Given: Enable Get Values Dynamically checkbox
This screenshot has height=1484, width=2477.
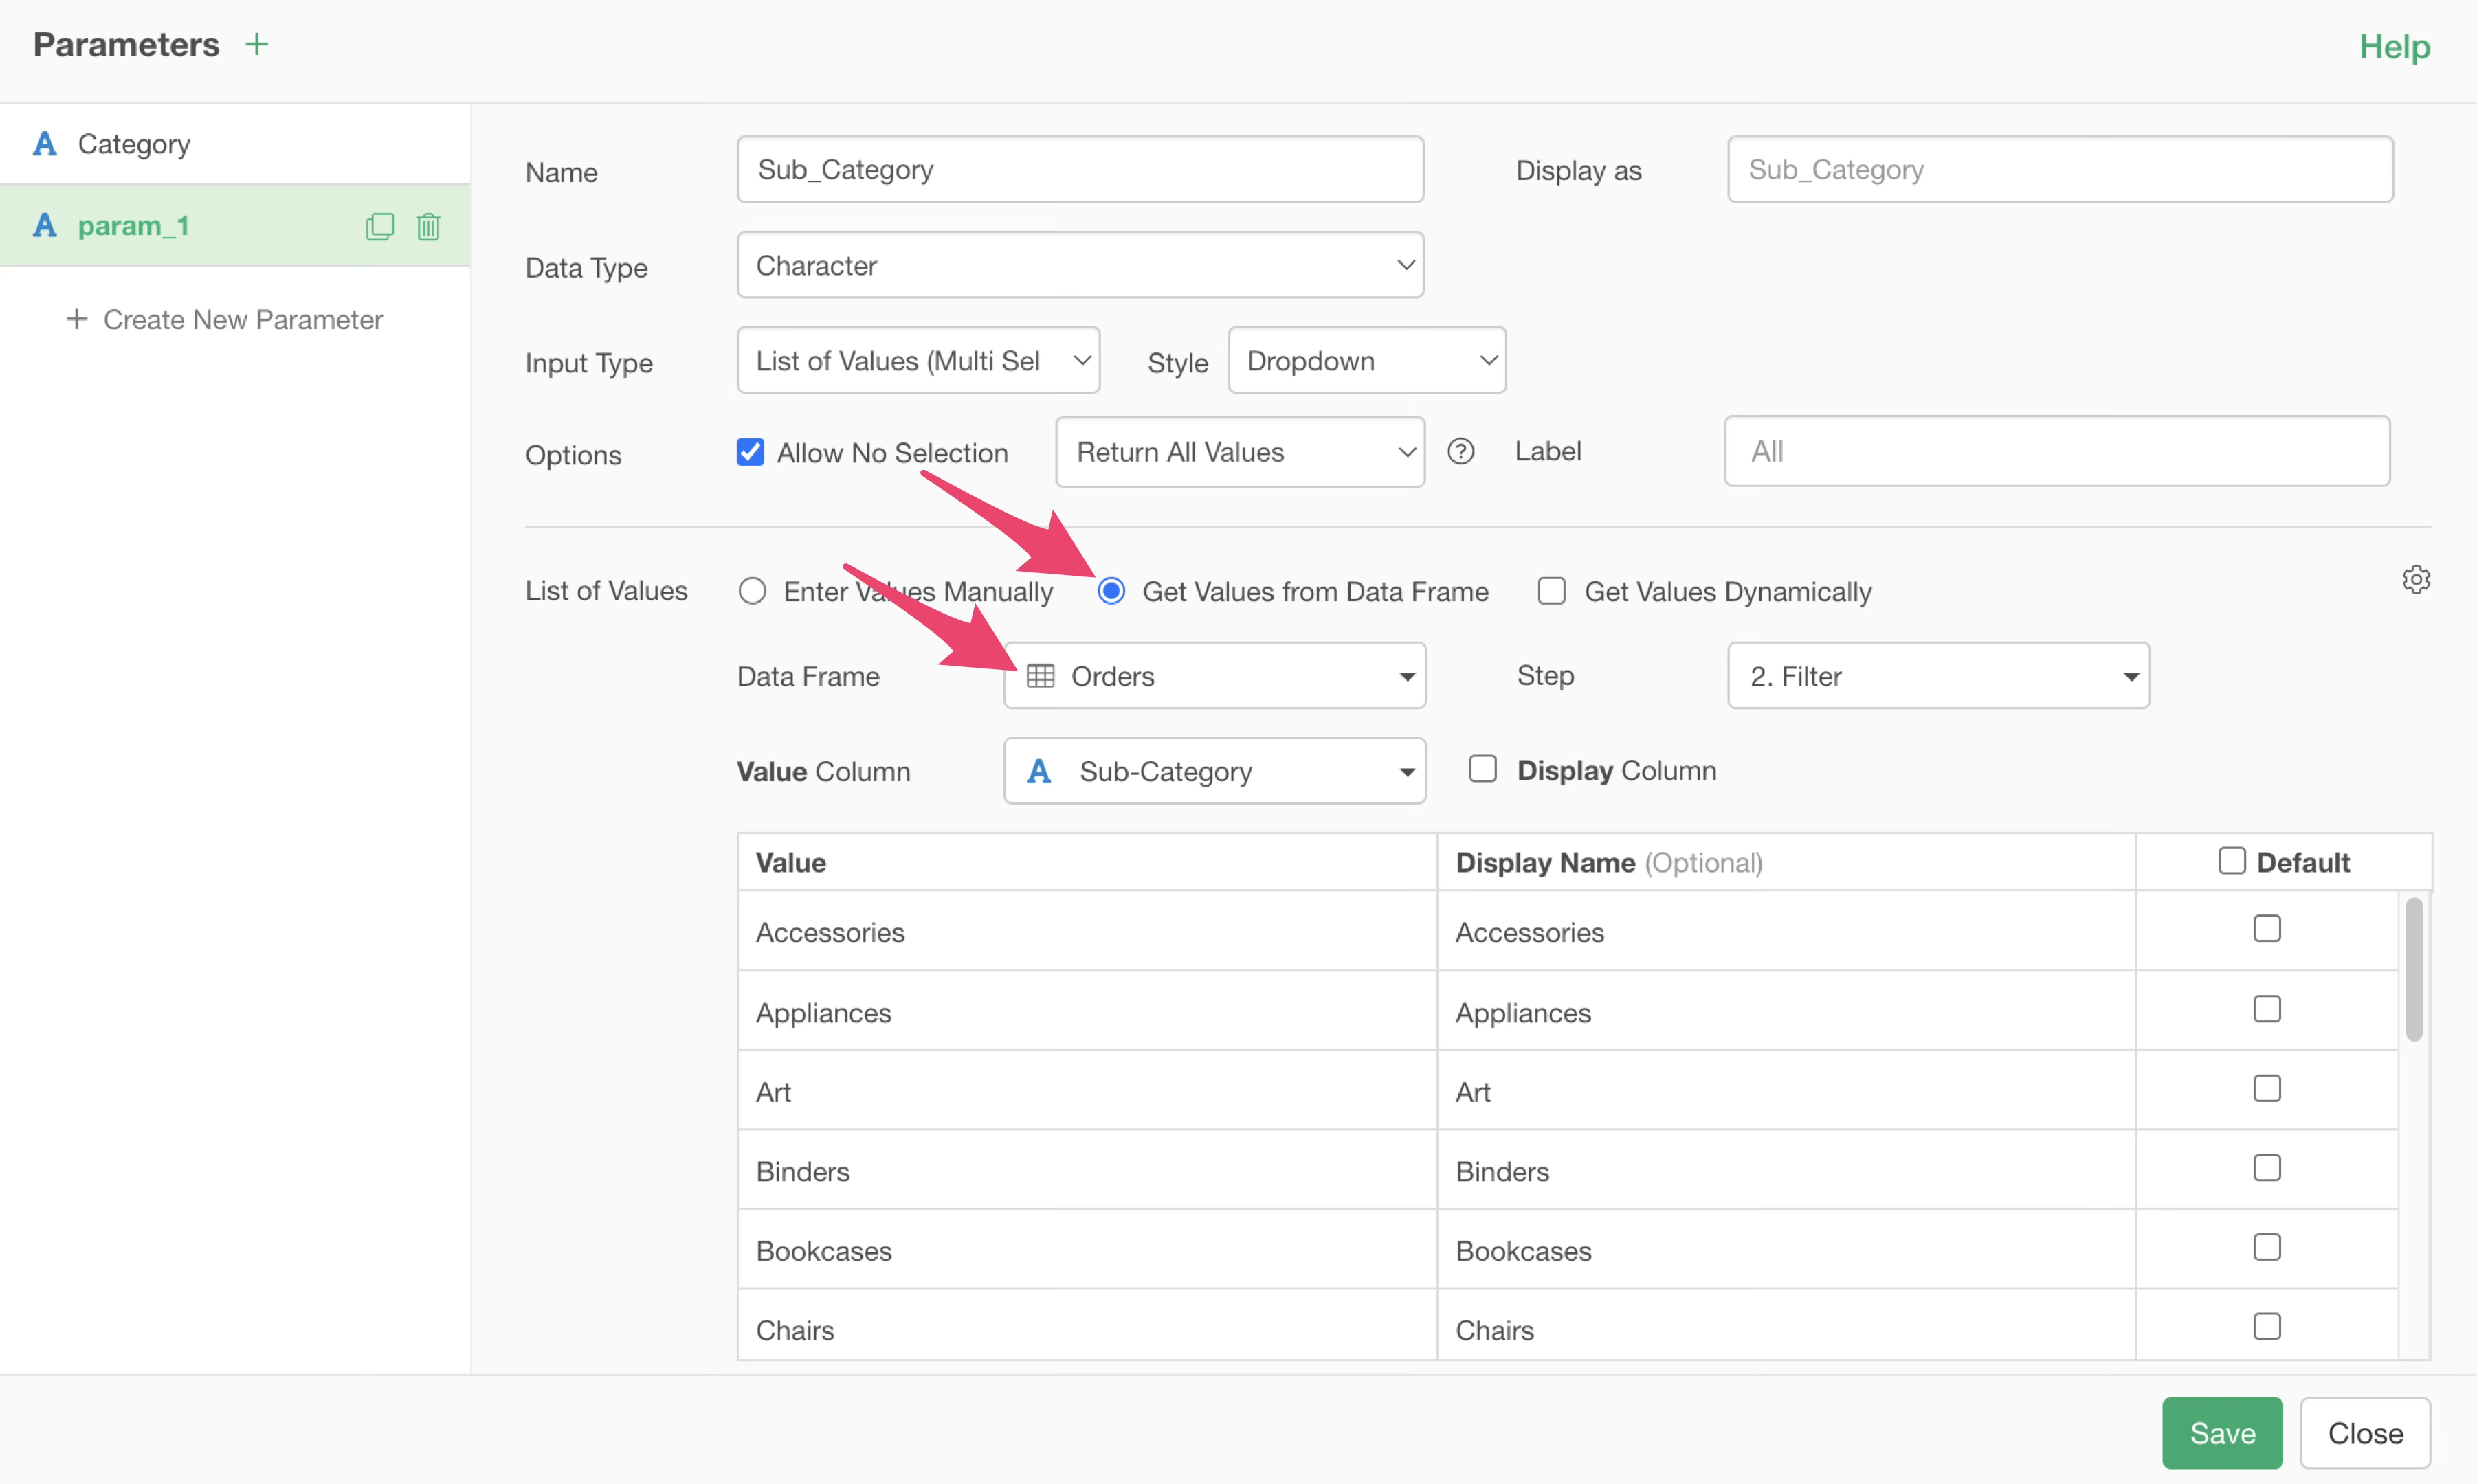Looking at the screenshot, I should click(x=1552, y=591).
